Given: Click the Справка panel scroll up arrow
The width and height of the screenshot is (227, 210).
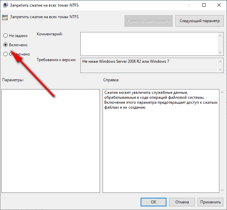Looking at the screenshot, I should point(222,92).
